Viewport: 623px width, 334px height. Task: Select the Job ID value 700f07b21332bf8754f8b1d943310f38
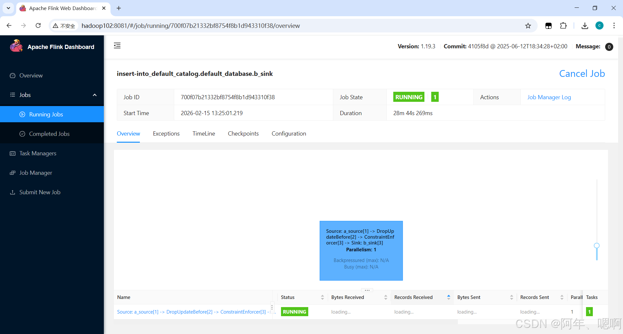[228, 97]
